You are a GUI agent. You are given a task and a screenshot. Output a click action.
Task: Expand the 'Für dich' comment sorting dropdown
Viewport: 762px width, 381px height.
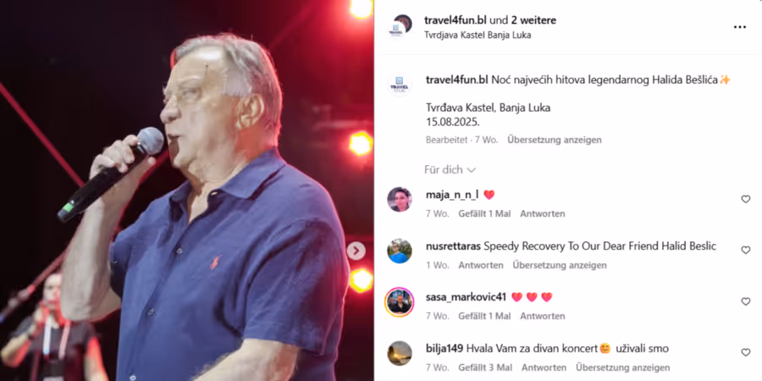click(450, 169)
